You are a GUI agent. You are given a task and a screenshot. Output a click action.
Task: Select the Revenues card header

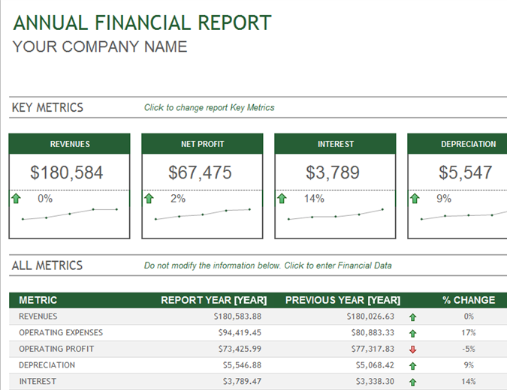pyautogui.click(x=70, y=144)
